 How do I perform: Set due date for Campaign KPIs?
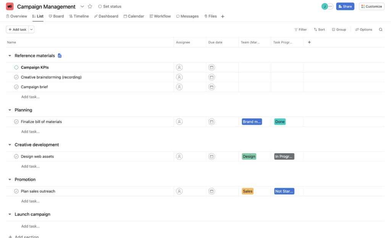(x=212, y=67)
